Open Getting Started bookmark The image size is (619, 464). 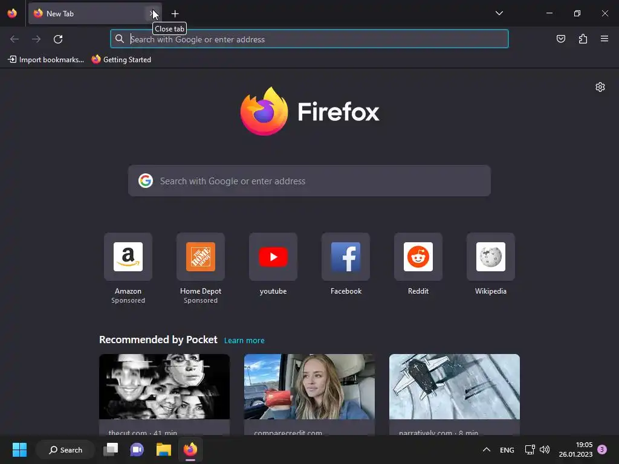pyautogui.click(x=121, y=60)
